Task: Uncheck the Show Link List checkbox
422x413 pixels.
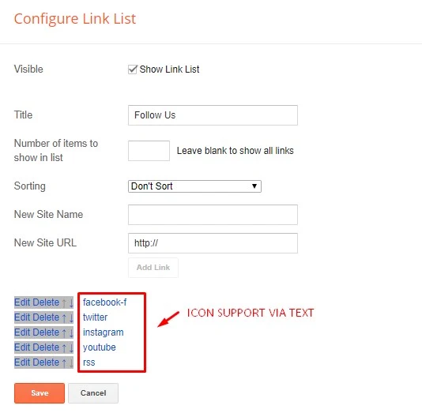Action: tap(133, 69)
